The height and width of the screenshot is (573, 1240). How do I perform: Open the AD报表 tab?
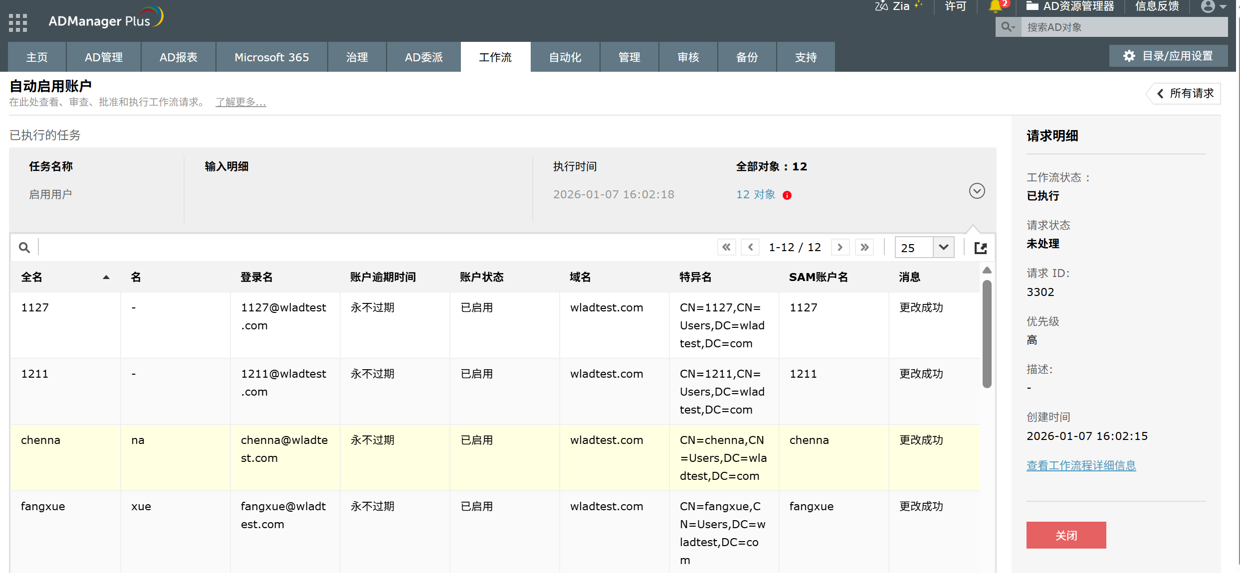tap(178, 57)
